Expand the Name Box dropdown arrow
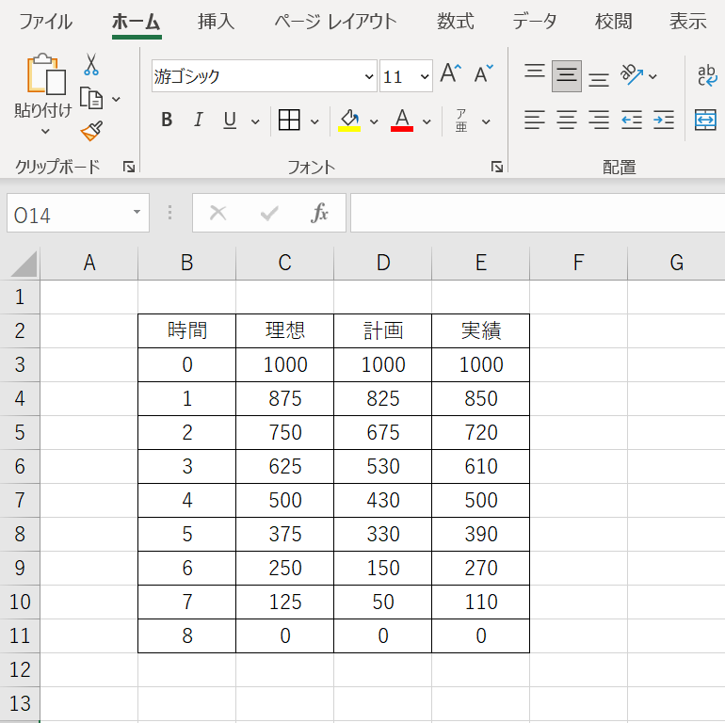 [x=137, y=214]
